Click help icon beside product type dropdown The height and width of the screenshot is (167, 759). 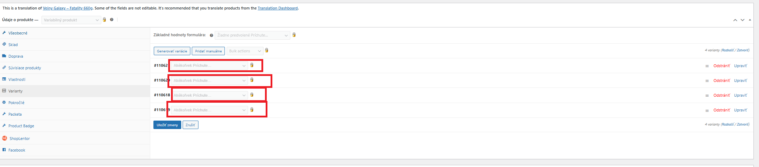pyautogui.click(x=112, y=20)
